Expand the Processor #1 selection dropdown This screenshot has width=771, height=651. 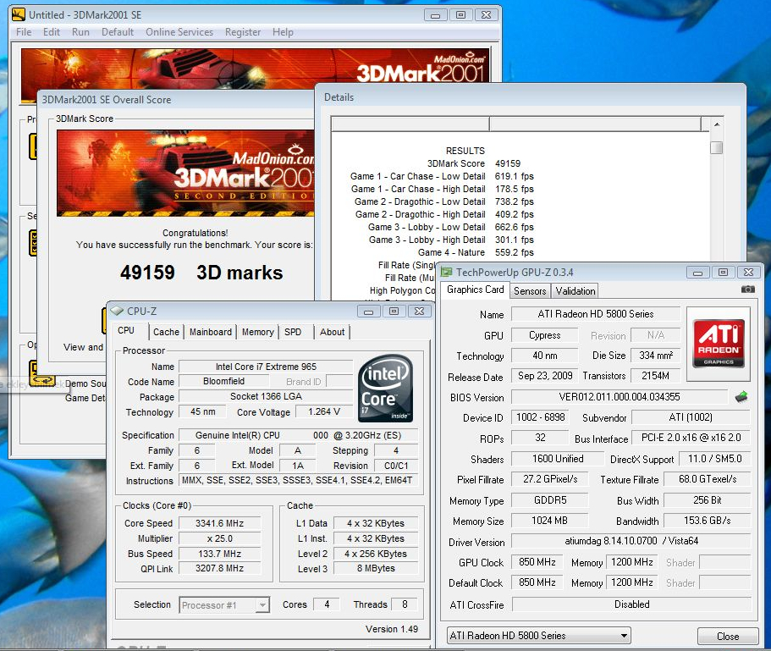(x=224, y=604)
